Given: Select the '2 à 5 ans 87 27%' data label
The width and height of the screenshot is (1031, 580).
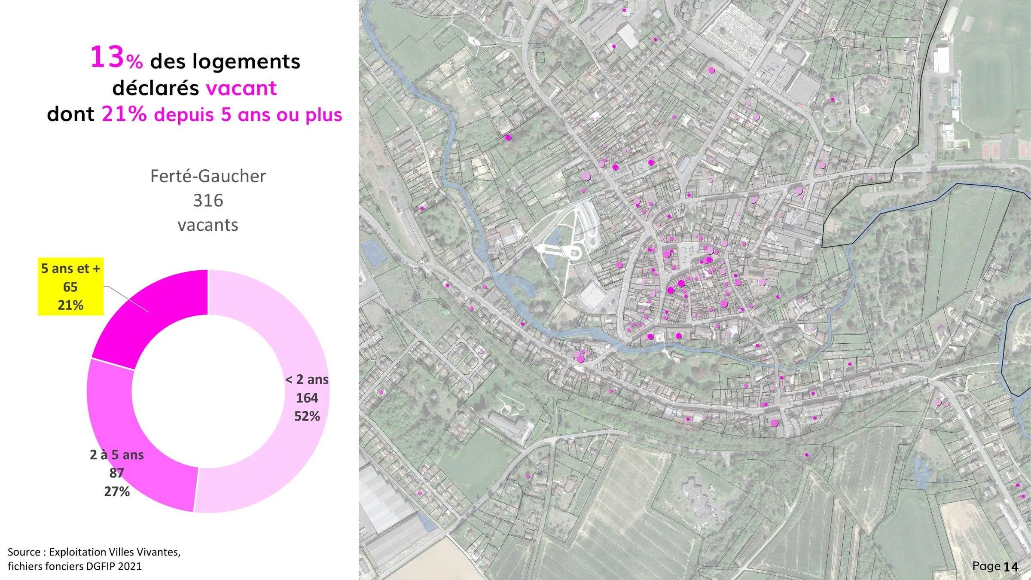Looking at the screenshot, I should pos(117,473).
